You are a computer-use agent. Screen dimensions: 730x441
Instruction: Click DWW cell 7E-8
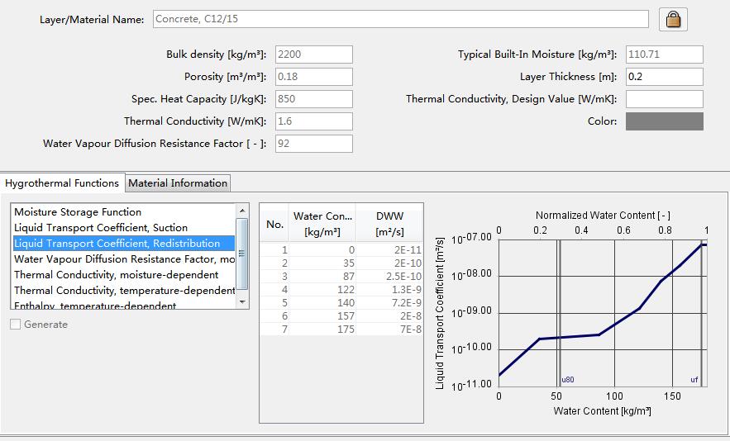click(x=389, y=329)
